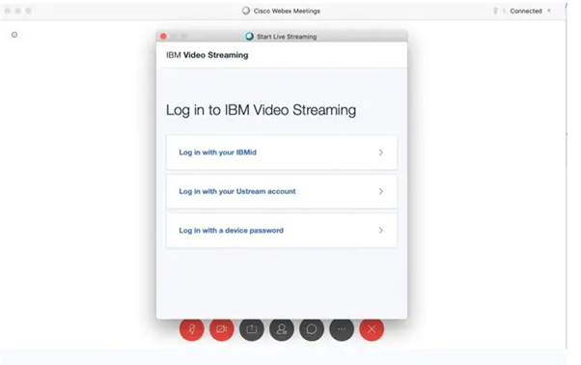
Task: Click Log in with your Ustream account
Action: pyautogui.click(x=282, y=191)
